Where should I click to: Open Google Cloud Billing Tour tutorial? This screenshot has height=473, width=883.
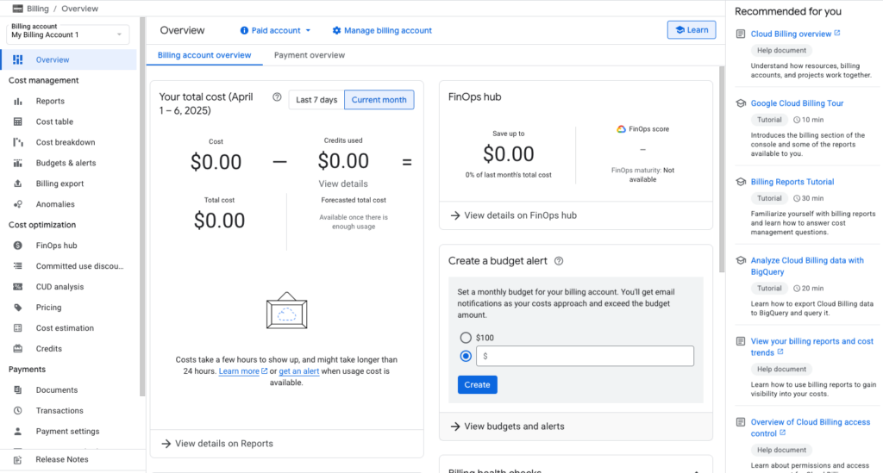coord(797,103)
